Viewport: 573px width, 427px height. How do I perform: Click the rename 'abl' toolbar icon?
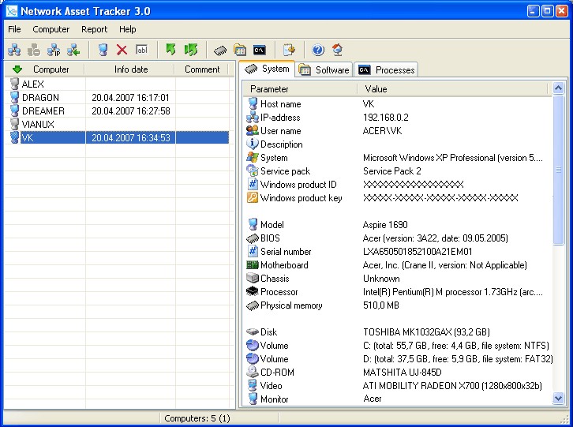point(141,50)
